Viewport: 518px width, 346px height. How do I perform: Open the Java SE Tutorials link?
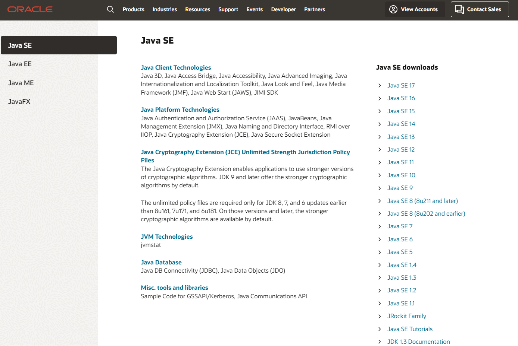click(x=410, y=329)
